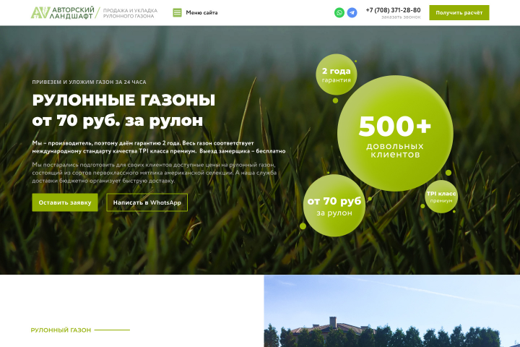Screen dimensions: 520x347
Task: Open the Меню сайта label
Action: point(201,12)
